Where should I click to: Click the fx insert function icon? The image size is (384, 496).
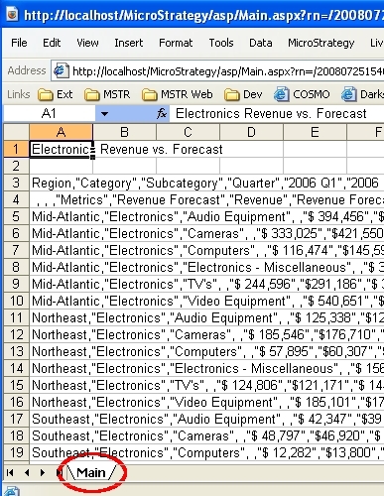pyautogui.click(x=162, y=114)
